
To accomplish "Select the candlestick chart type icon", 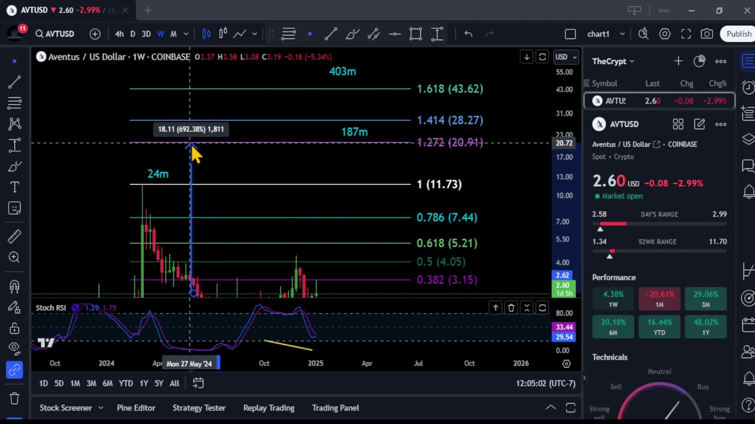I will [x=206, y=34].
